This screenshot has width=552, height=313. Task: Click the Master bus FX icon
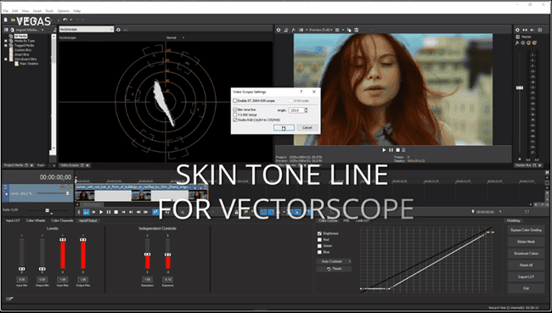tap(517, 43)
